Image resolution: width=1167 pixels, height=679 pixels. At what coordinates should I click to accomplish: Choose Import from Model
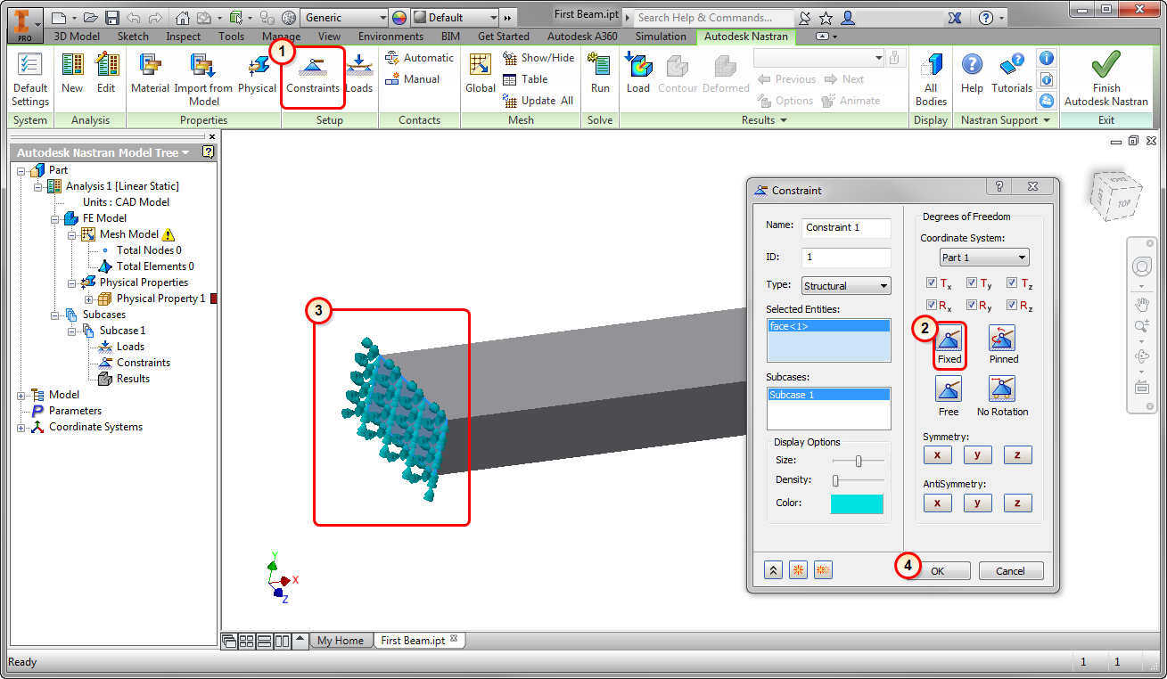click(203, 78)
